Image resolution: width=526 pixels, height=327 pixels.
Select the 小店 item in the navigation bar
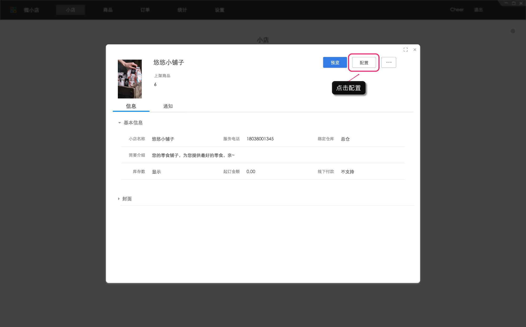[70, 10]
